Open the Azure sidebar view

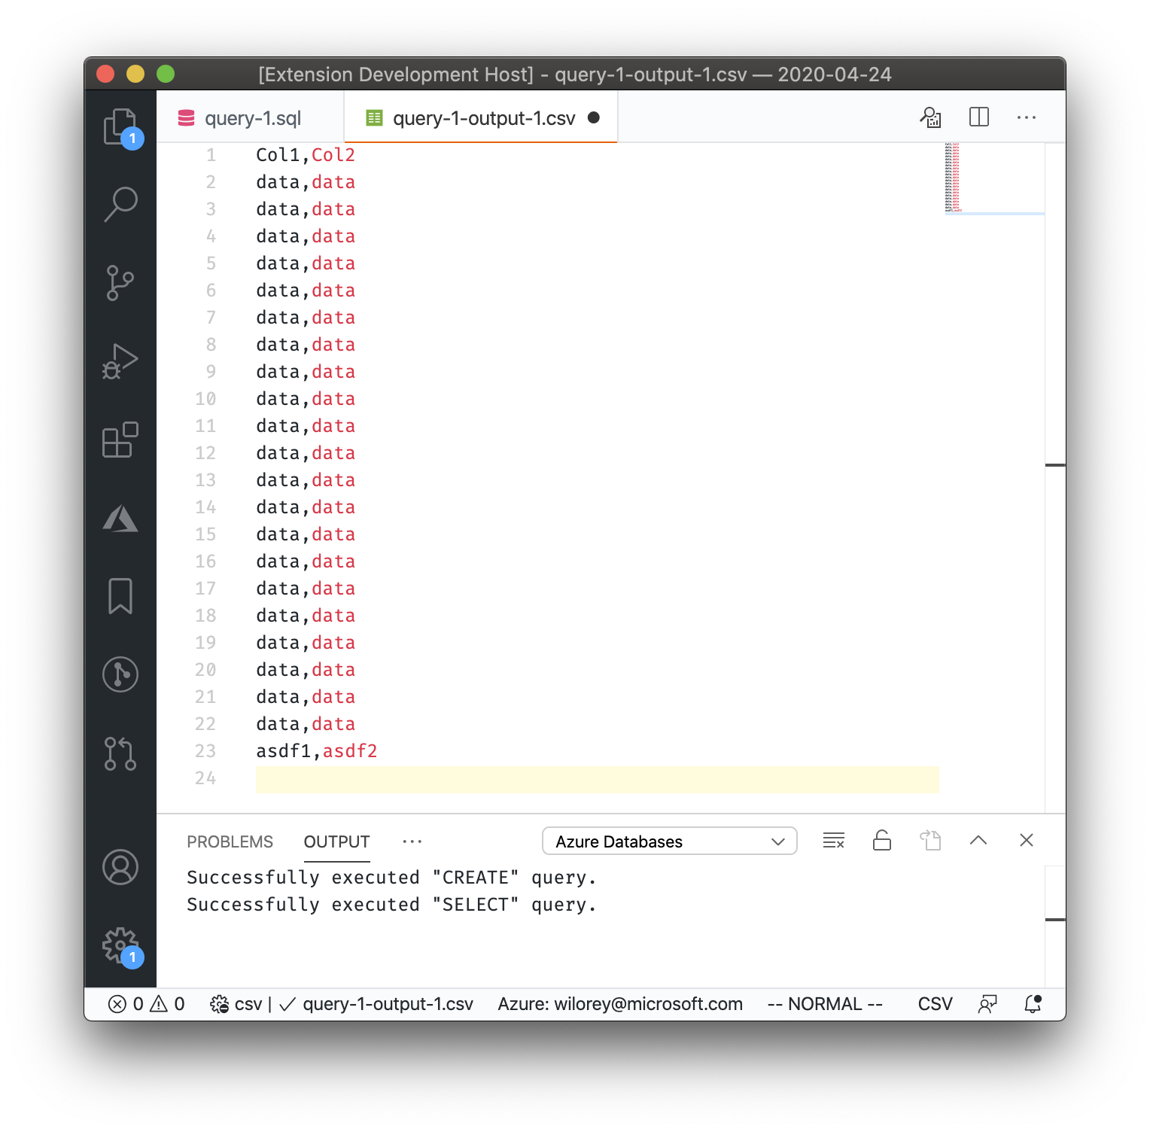[120, 519]
